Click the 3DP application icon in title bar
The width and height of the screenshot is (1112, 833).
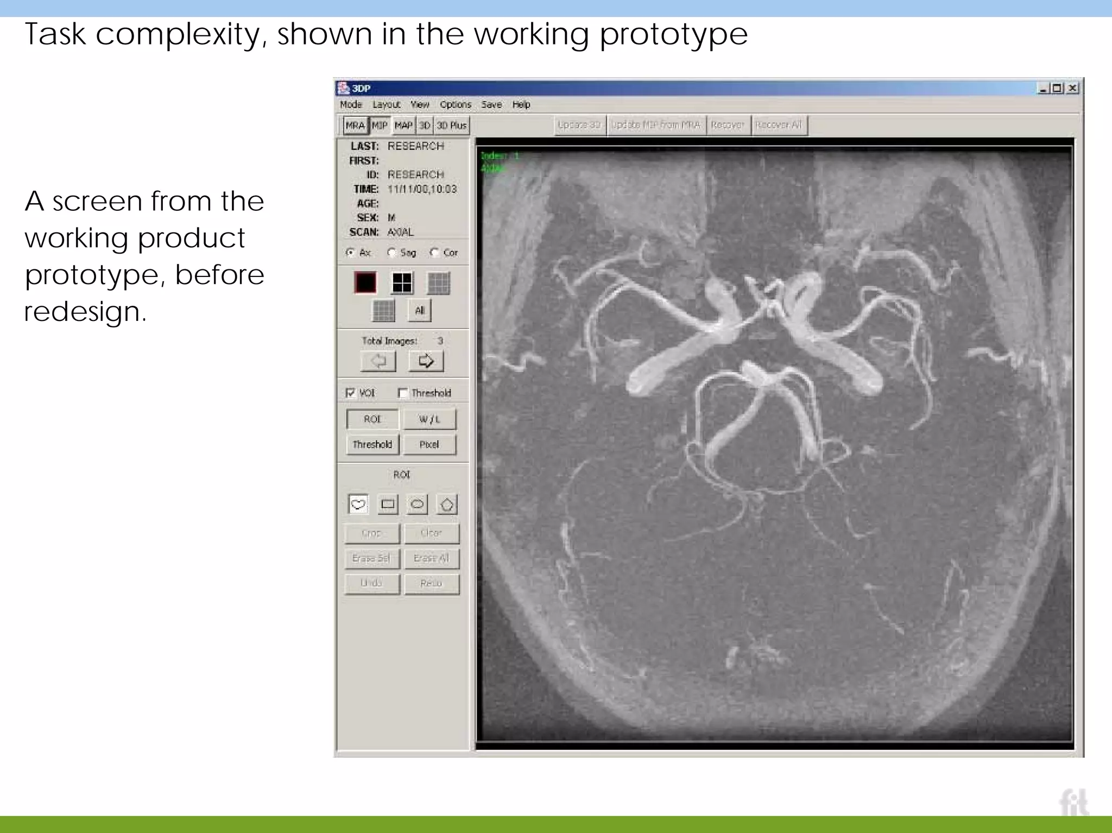click(x=343, y=88)
